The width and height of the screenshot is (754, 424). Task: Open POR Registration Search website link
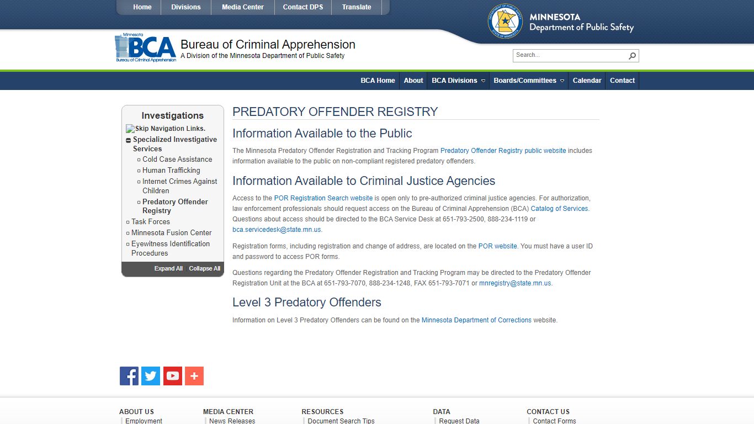[x=323, y=198]
